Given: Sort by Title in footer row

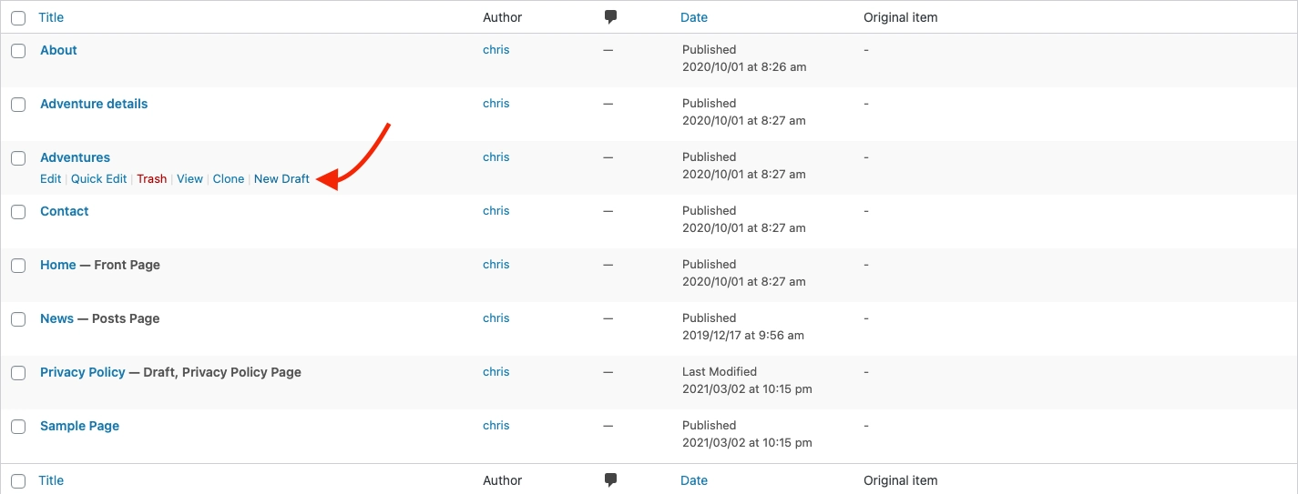Looking at the screenshot, I should 51,480.
